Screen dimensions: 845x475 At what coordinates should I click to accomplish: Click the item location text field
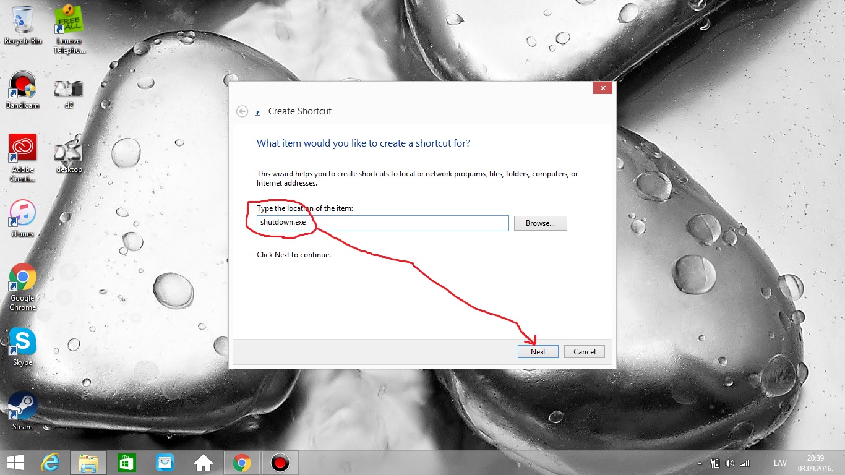point(383,223)
